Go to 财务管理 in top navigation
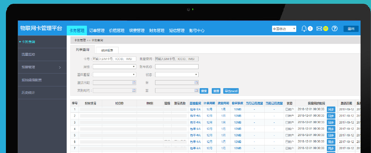This screenshot has height=153, width=371. (x=156, y=31)
